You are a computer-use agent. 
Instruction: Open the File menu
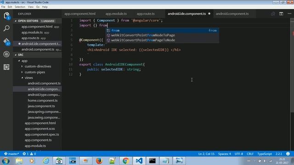point(3,7)
